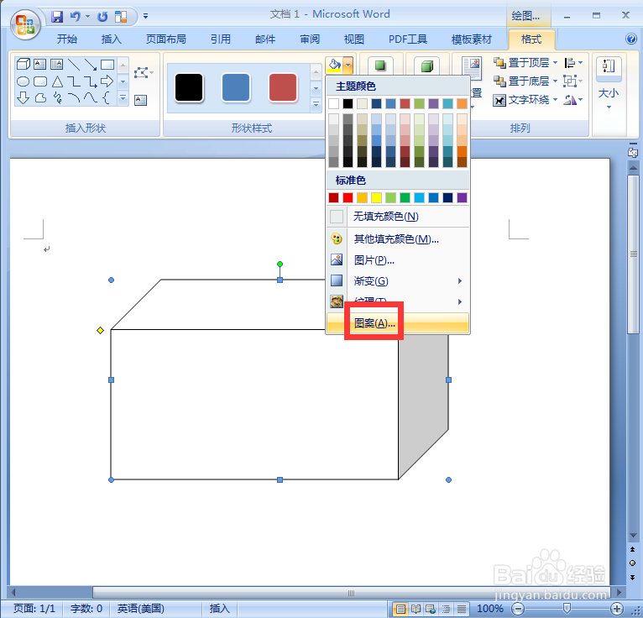Open the text wrapping dropdown
The width and height of the screenshot is (643, 618).
tap(555, 100)
